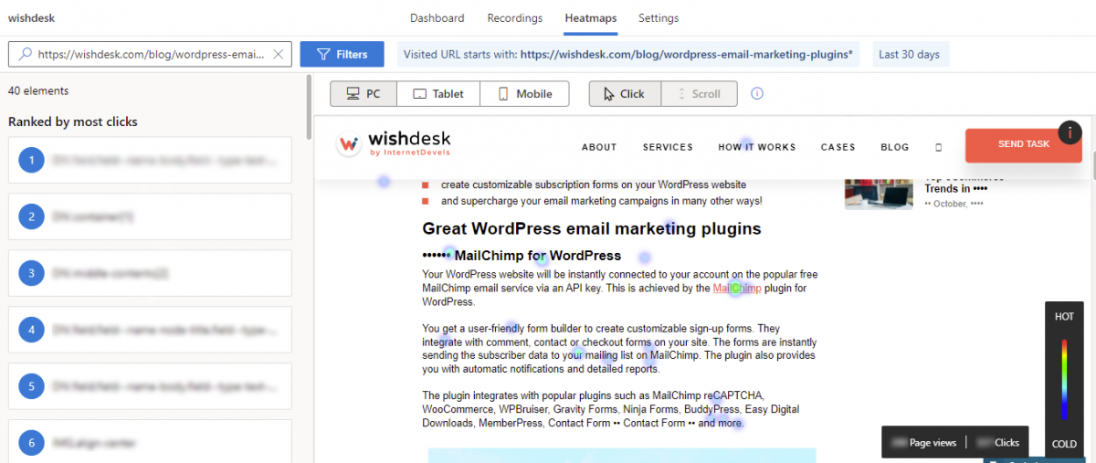Screen dimensions: 1096x463
Task: Click the small icon after BLOG in nav
Action: [938, 147]
